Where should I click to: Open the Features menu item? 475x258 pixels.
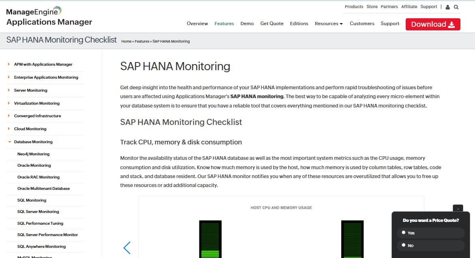(224, 24)
